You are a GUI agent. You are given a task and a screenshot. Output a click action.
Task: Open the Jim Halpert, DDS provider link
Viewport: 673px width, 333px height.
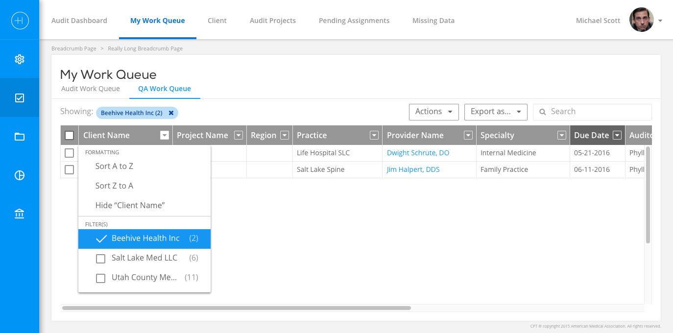pyautogui.click(x=413, y=169)
